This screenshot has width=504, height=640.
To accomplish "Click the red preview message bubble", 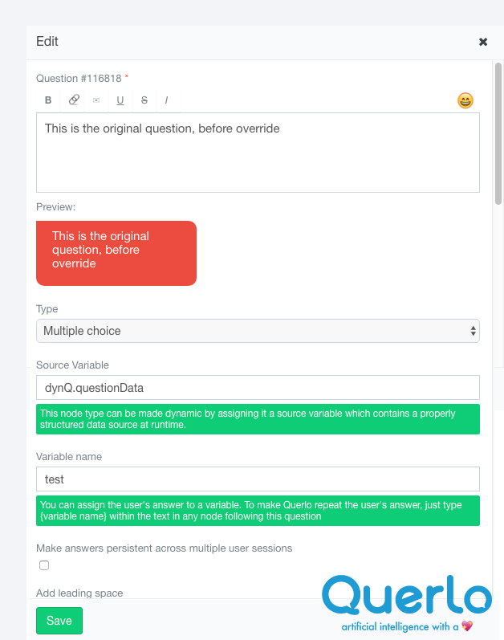I will [x=116, y=253].
